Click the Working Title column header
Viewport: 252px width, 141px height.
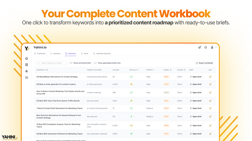point(42,70)
